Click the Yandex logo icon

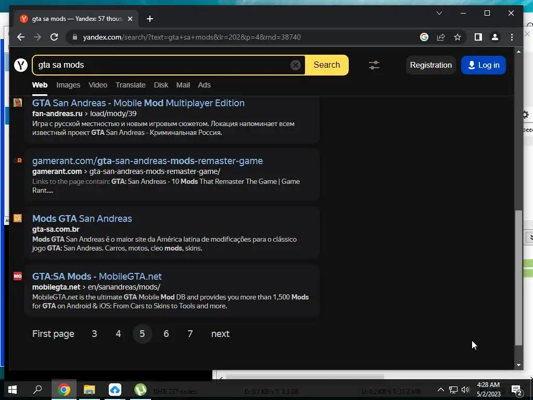tap(21, 65)
